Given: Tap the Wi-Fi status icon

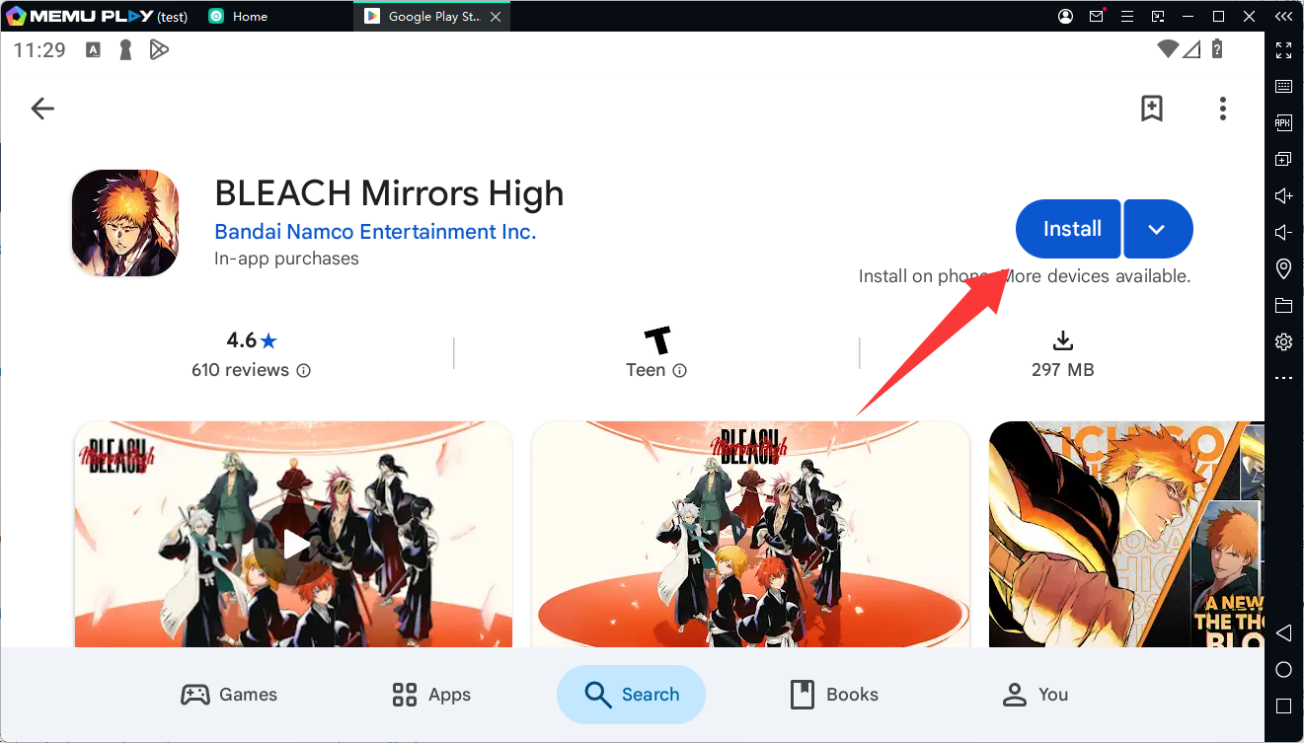Looking at the screenshot, I should point(1169,49).
